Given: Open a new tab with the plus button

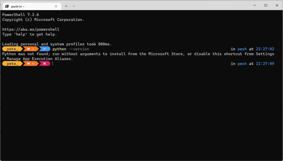Looking at the screenshot, I should tap(66, 6).
